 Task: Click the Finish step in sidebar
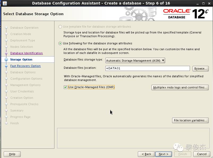tap(15, 123)
